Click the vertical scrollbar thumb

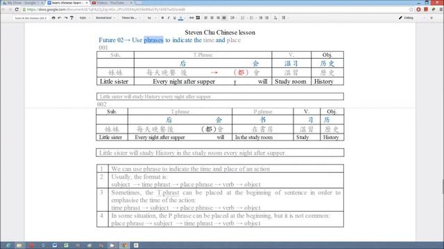pos(443,186)
